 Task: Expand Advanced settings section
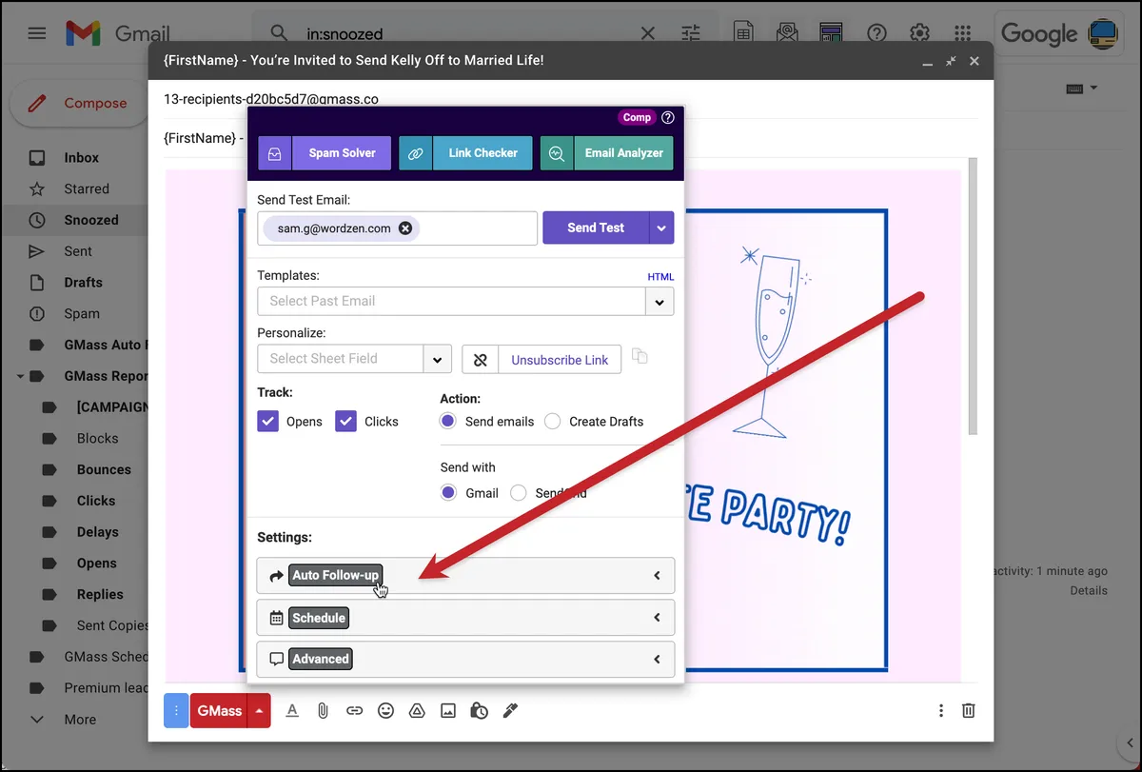pos(465,659)
